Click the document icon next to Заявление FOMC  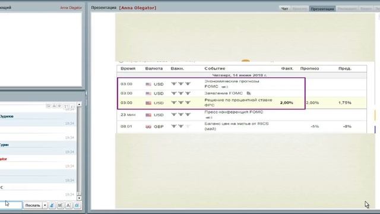[x=249, y=93]
